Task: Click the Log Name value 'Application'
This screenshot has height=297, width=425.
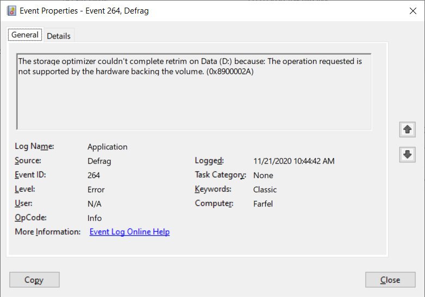Action: [108, 147]
